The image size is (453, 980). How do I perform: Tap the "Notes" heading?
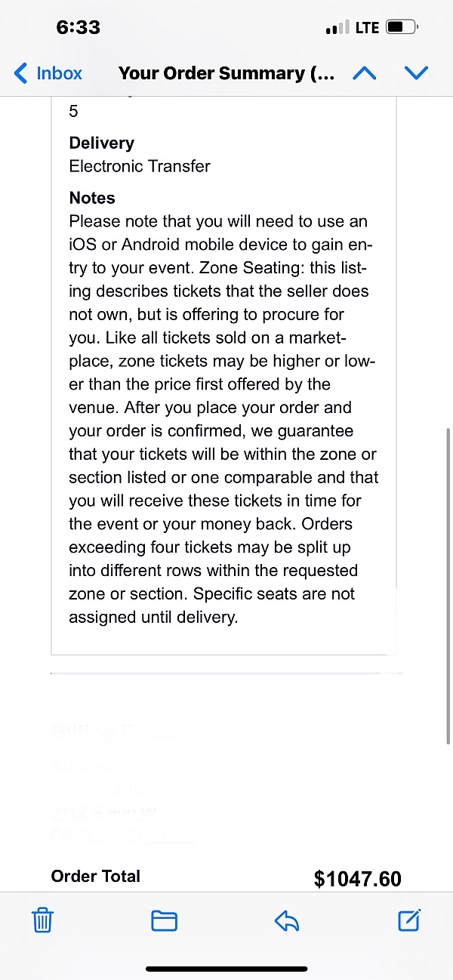(x=92, y=198)
